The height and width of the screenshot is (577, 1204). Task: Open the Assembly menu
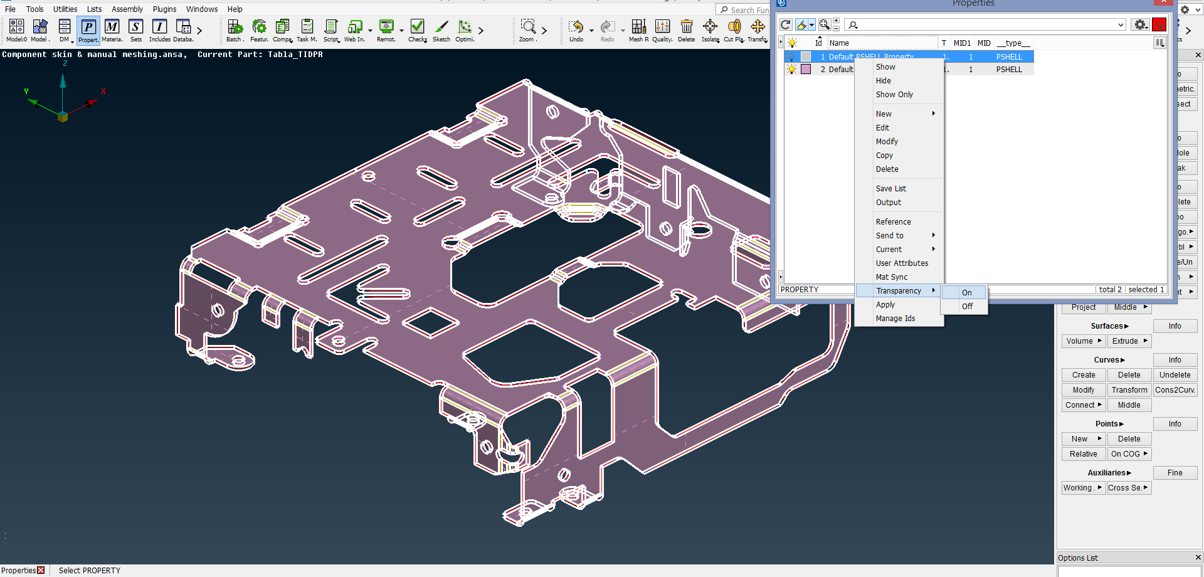[x=127, y=9]
